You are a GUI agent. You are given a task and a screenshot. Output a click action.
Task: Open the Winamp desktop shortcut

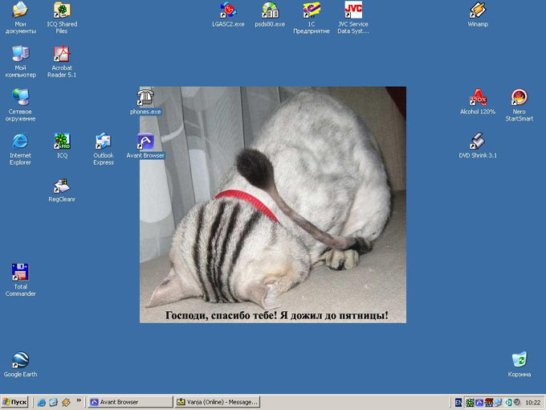tap(478, 11)
